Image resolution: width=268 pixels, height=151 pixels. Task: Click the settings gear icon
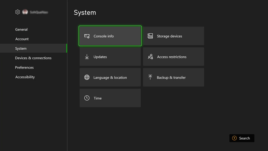(x=18, y=12)
